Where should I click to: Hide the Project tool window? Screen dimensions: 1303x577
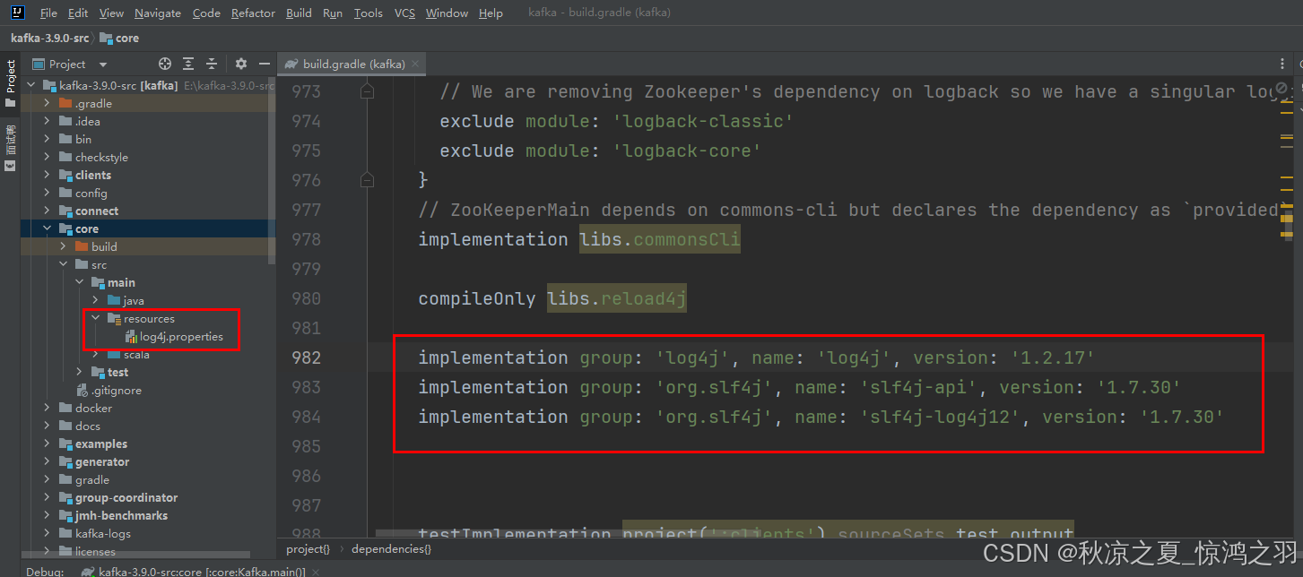[264, 64]
